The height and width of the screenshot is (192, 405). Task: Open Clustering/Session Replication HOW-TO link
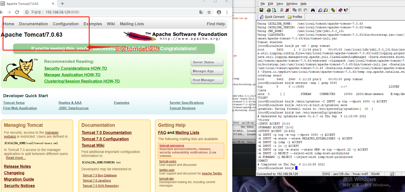82,81
